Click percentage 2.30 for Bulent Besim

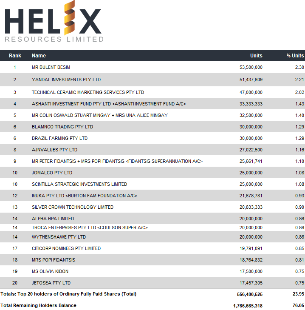tap(299, 67)
